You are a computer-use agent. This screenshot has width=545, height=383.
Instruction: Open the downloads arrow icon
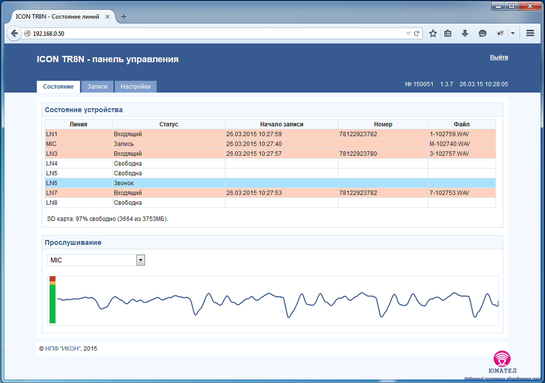click(x=465, y=33)
